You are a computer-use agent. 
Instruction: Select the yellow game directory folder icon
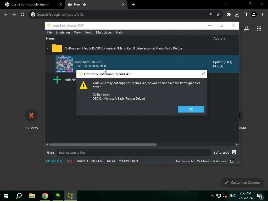pyautogui.click(x=57, y=48)
